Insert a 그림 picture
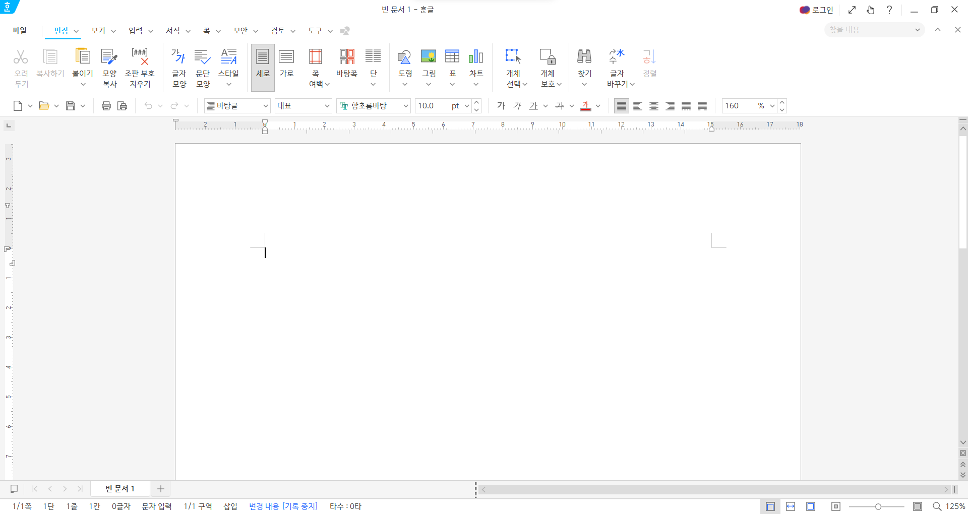This screenshot has width=968, height=514. 429,56
